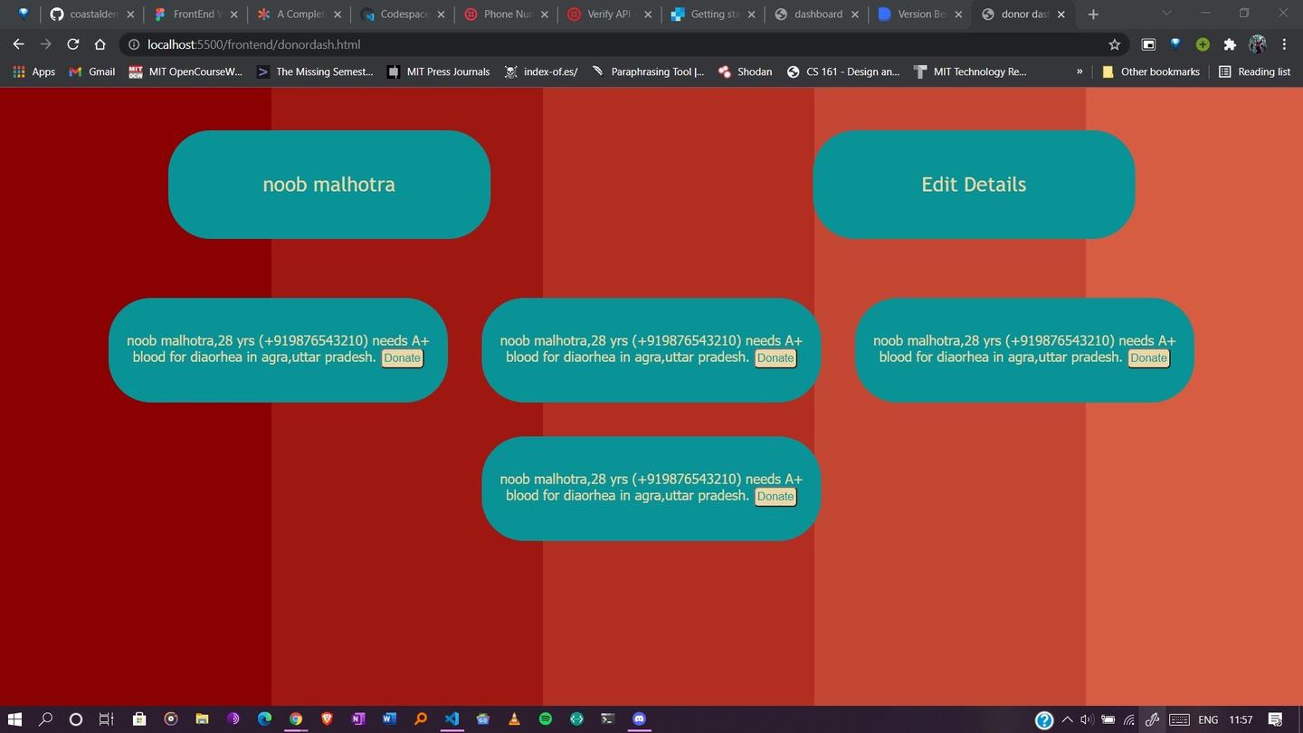Show hidden system tray icons
This screenshot has width=1303, height=733.
coord(1067,720)
